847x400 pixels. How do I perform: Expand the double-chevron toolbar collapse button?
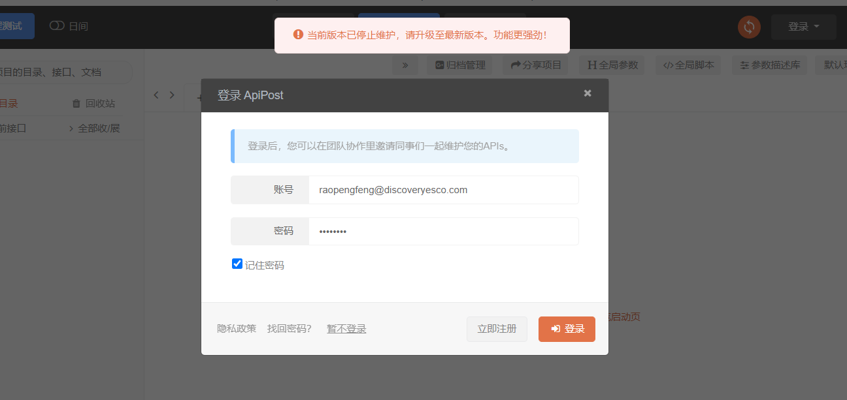[405, 65]
